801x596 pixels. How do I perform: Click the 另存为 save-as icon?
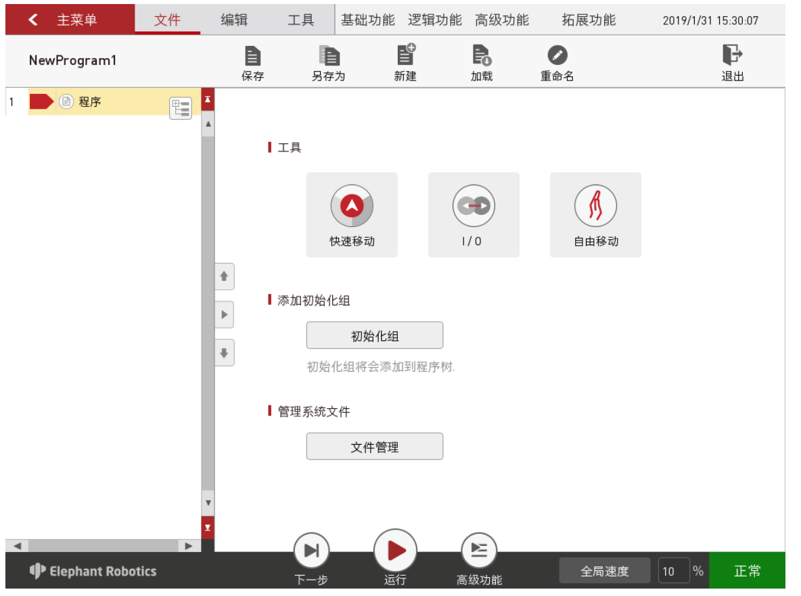(329, 64)
